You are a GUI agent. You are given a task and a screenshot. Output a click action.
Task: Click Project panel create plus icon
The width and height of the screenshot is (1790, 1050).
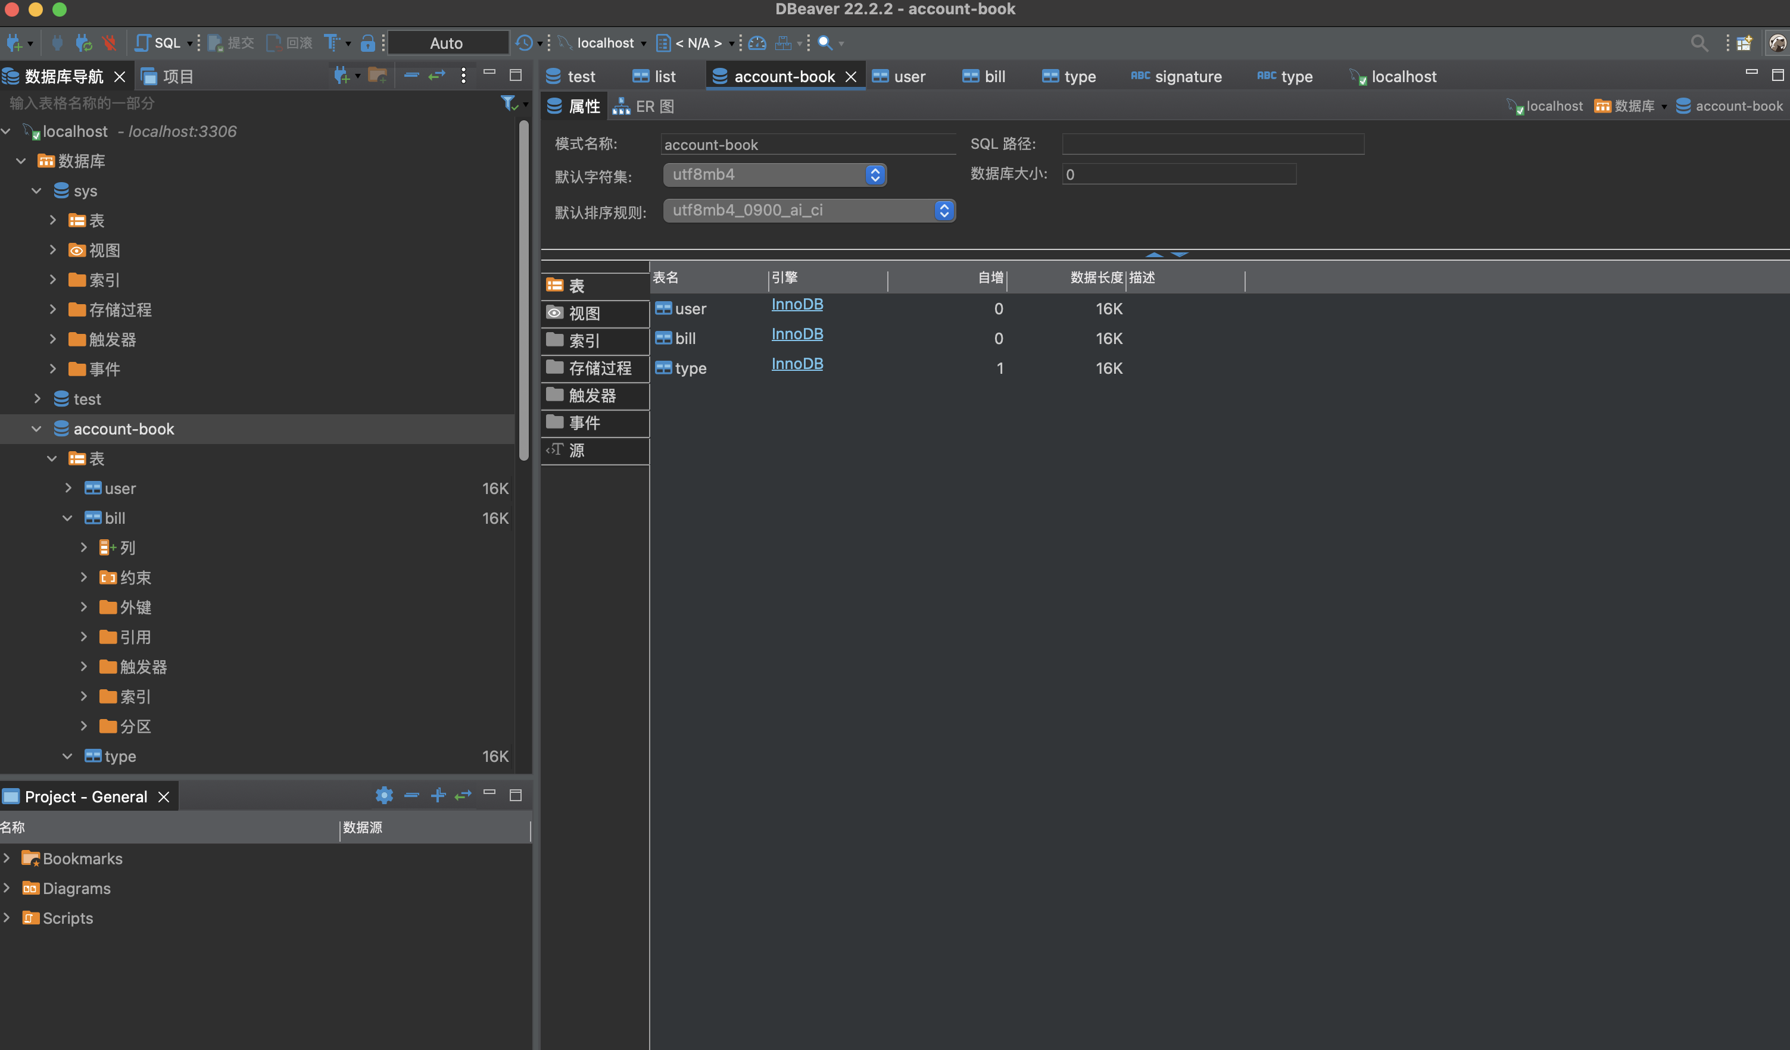438,795
